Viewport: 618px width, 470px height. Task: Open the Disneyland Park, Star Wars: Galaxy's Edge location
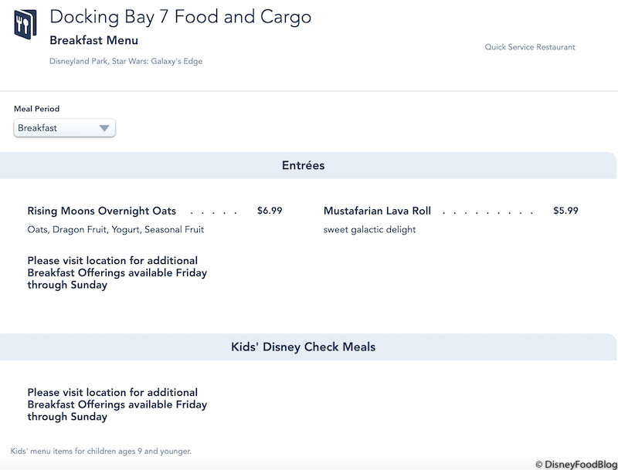coord(126,61)
